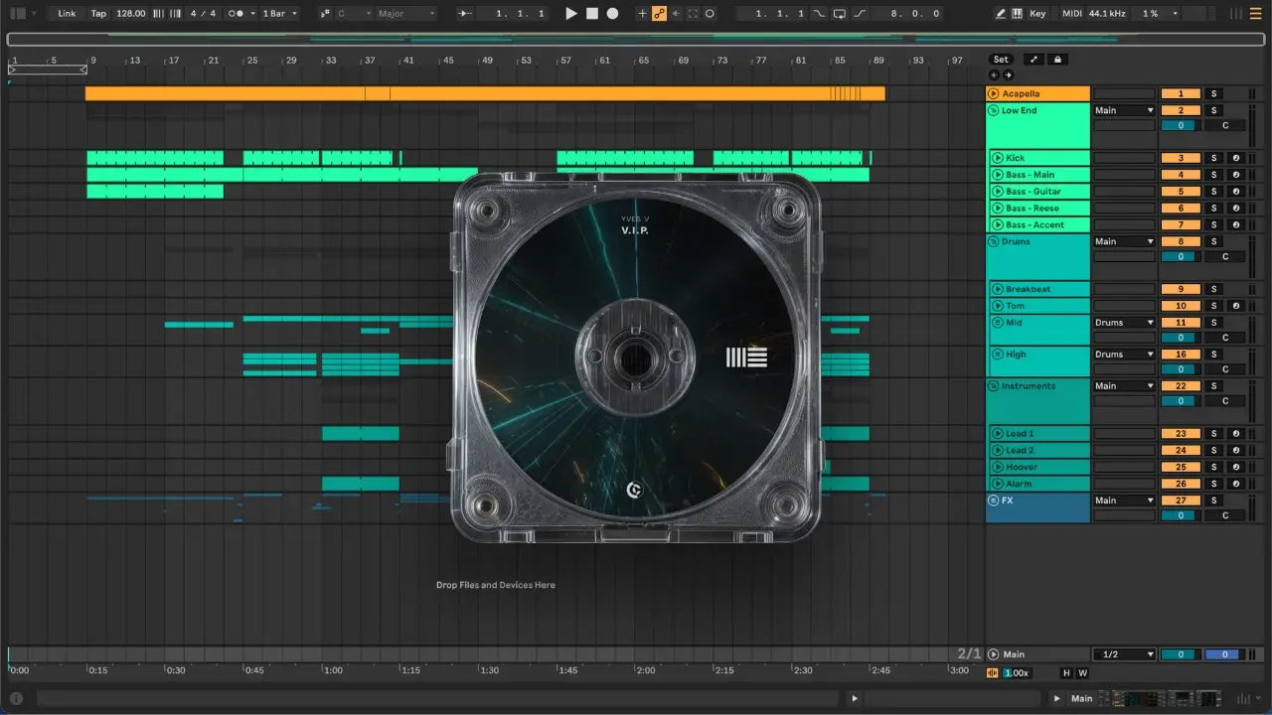This screenshot has height=715, width=1272.
Task: Click the Lock Envelopes padlock icon
Action: click(x=1058, y=60)
